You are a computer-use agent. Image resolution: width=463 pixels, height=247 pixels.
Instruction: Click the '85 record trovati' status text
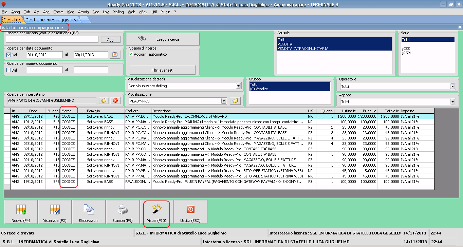point(18,233)
